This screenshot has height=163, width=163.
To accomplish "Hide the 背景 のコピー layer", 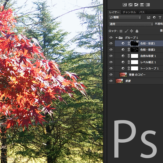I will point(111,74).
